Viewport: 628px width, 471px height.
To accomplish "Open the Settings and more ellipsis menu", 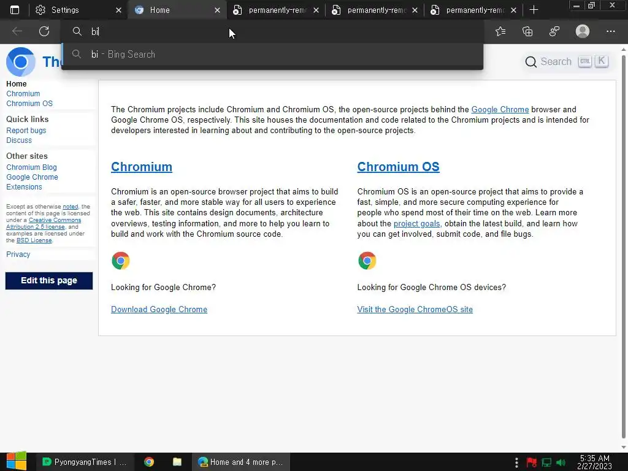I will pyautogui.click(x=610, y=31).
